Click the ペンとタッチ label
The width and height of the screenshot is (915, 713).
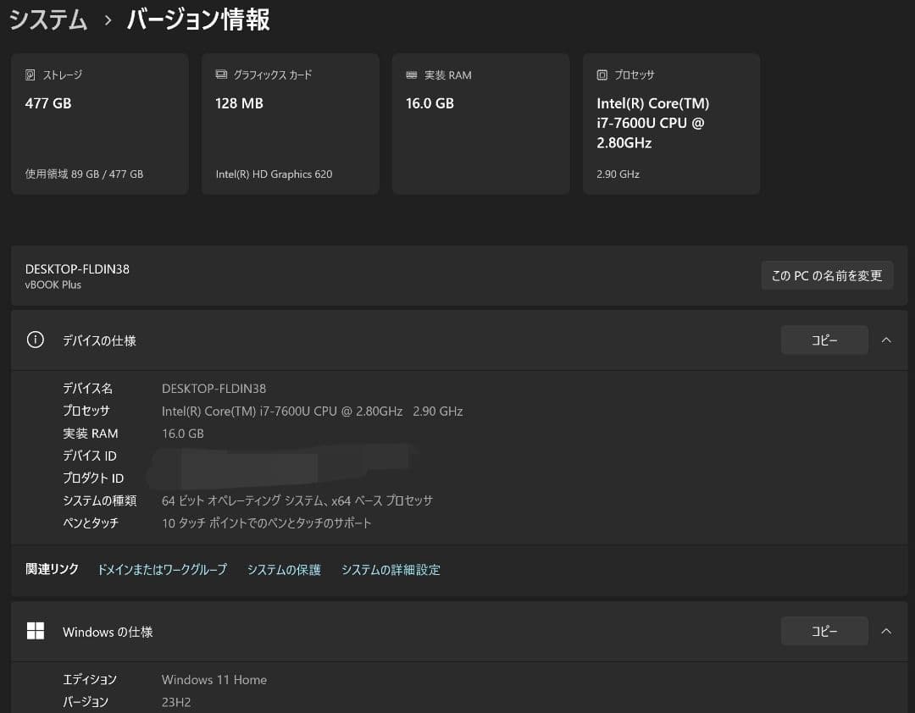91,522
